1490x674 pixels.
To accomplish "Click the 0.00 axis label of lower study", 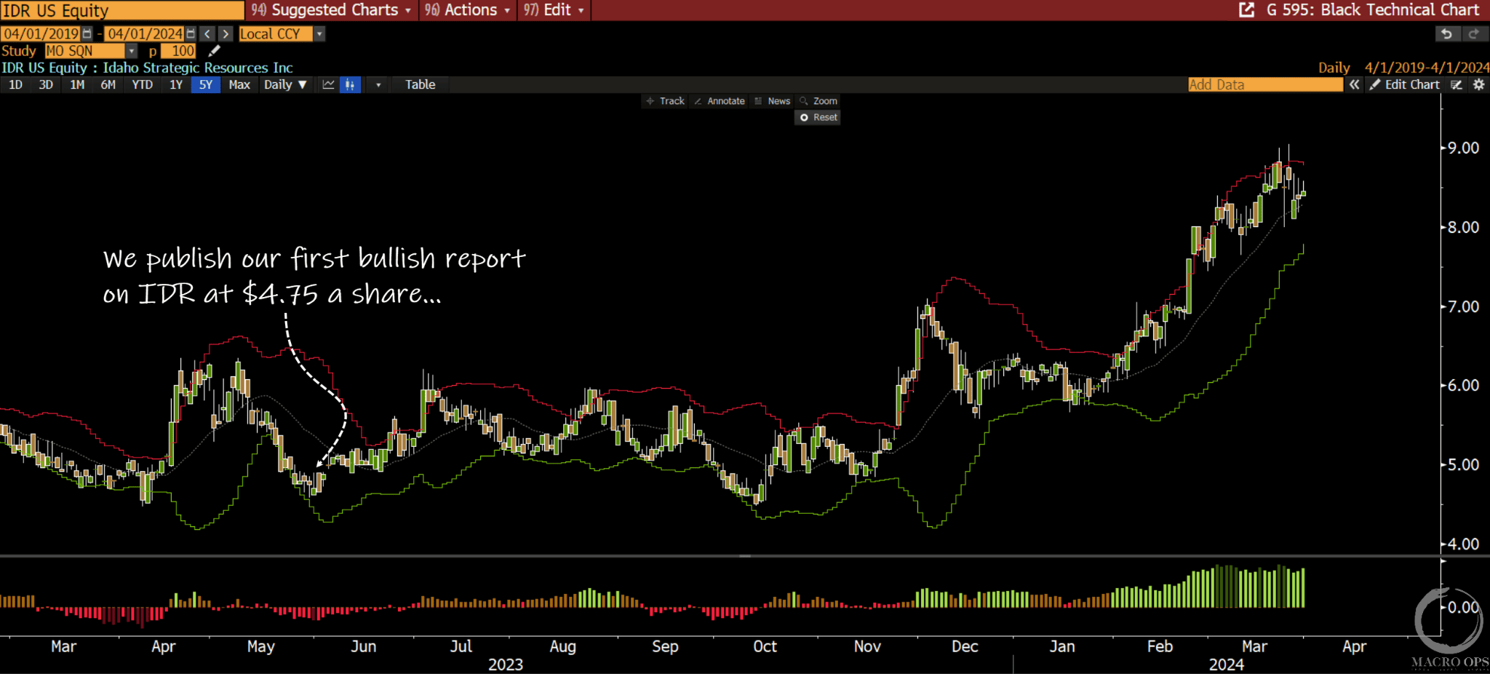I will tap(1463, 607).
